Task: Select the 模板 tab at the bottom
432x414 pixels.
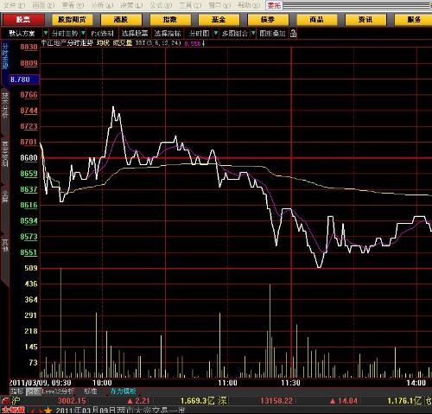Action: (34, 392)
